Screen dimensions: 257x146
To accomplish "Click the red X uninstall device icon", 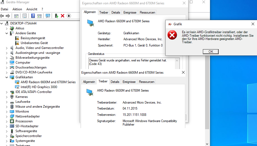I will [x=63, y=16].
